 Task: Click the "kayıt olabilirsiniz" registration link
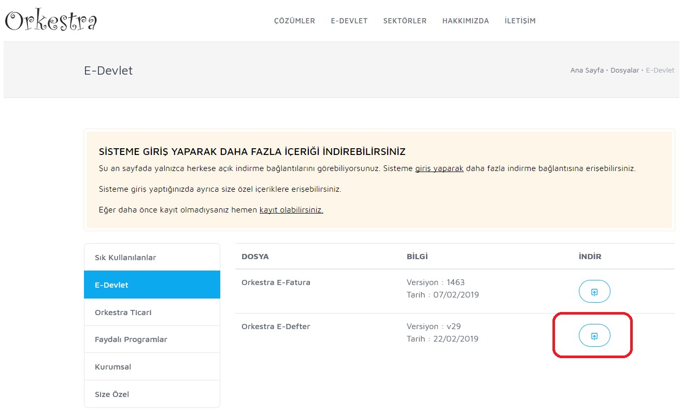point(291,210)
